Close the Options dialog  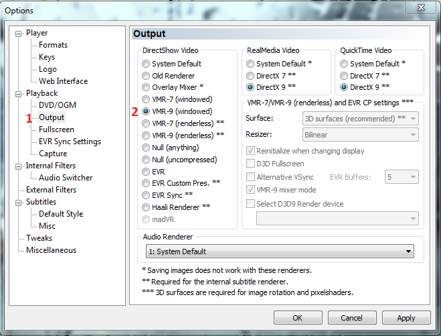[421, 7]
